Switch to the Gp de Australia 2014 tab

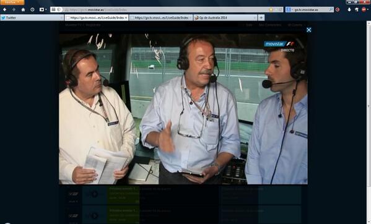pyautogui.click(x=225, y=18)
